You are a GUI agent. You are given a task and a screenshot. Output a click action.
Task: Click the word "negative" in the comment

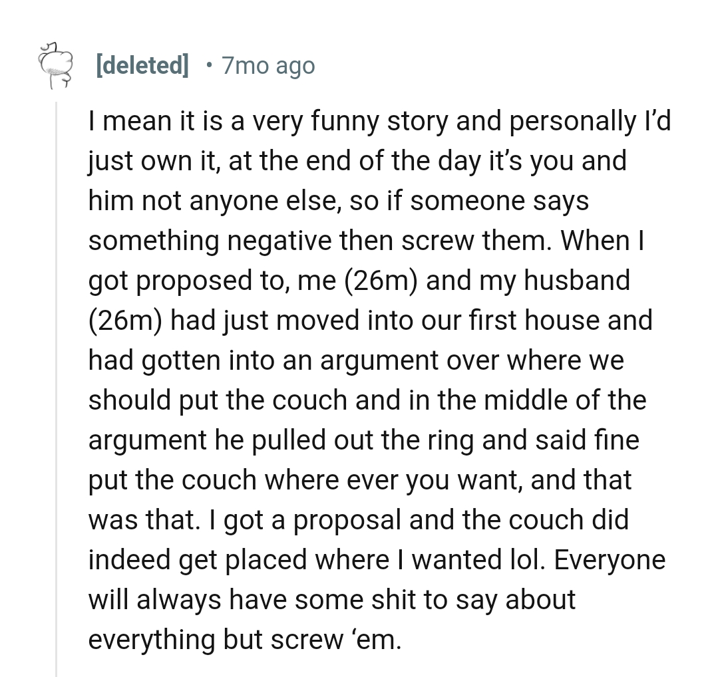282,240
